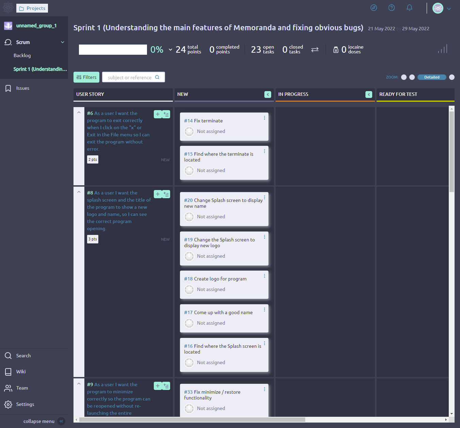This screenshot has height=428, width=460.
Task: Fold the IN PROGRESS column
Action: tap(369, 95)
